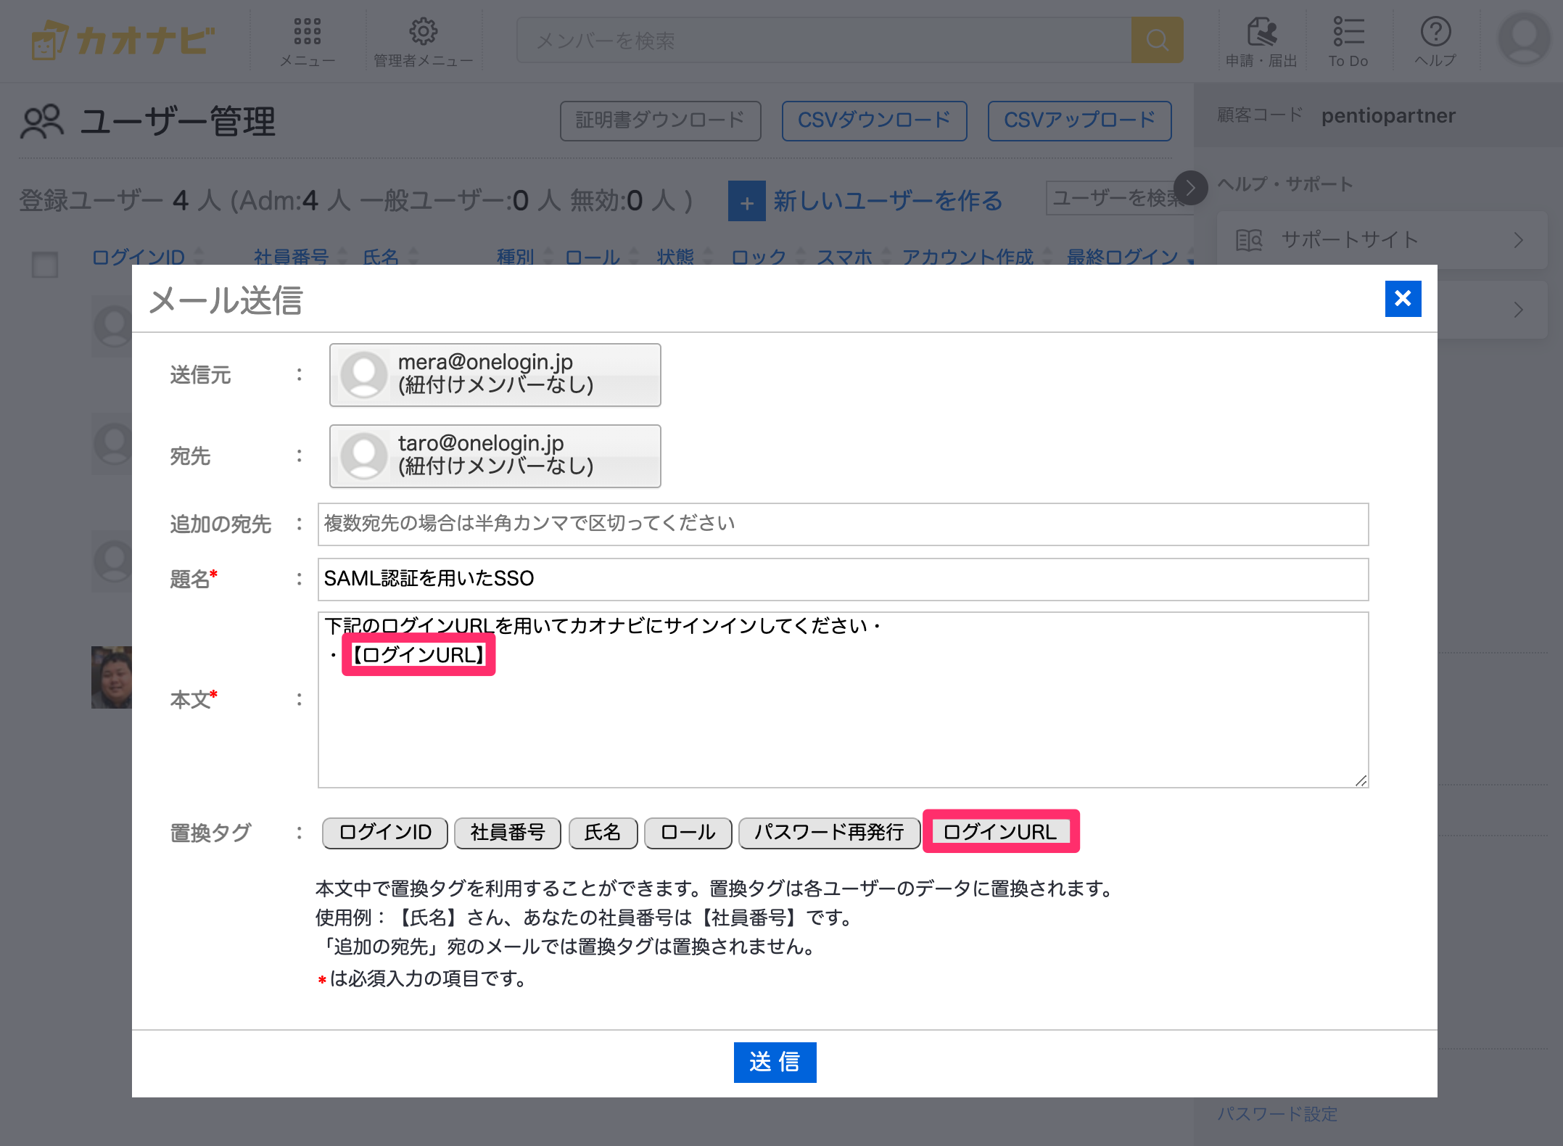Insert the 社員番号 replacement tag

(x=508, y=833)
